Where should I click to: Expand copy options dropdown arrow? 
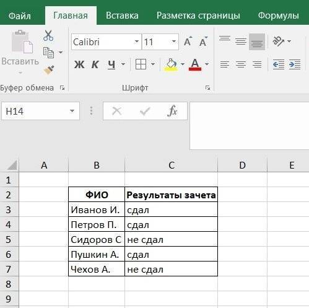click(x=61, y=53)
